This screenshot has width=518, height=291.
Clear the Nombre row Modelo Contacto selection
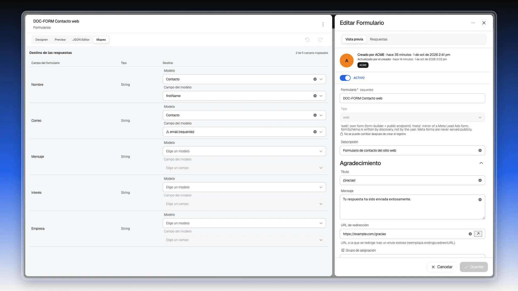click(x=315, y=79)
